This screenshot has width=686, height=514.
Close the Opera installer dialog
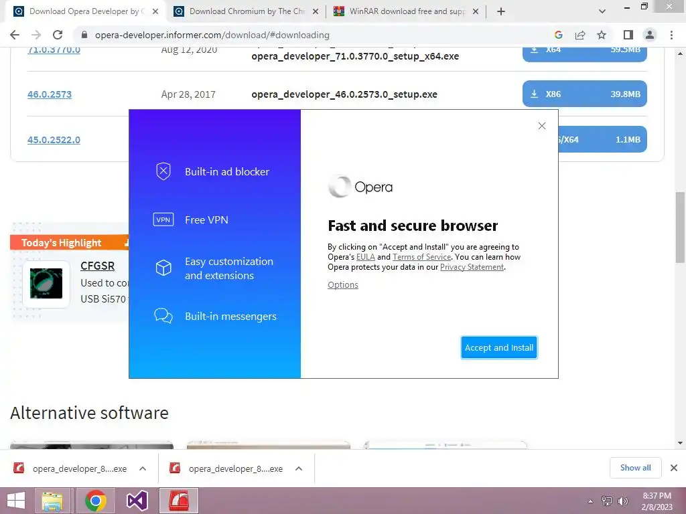541,126
